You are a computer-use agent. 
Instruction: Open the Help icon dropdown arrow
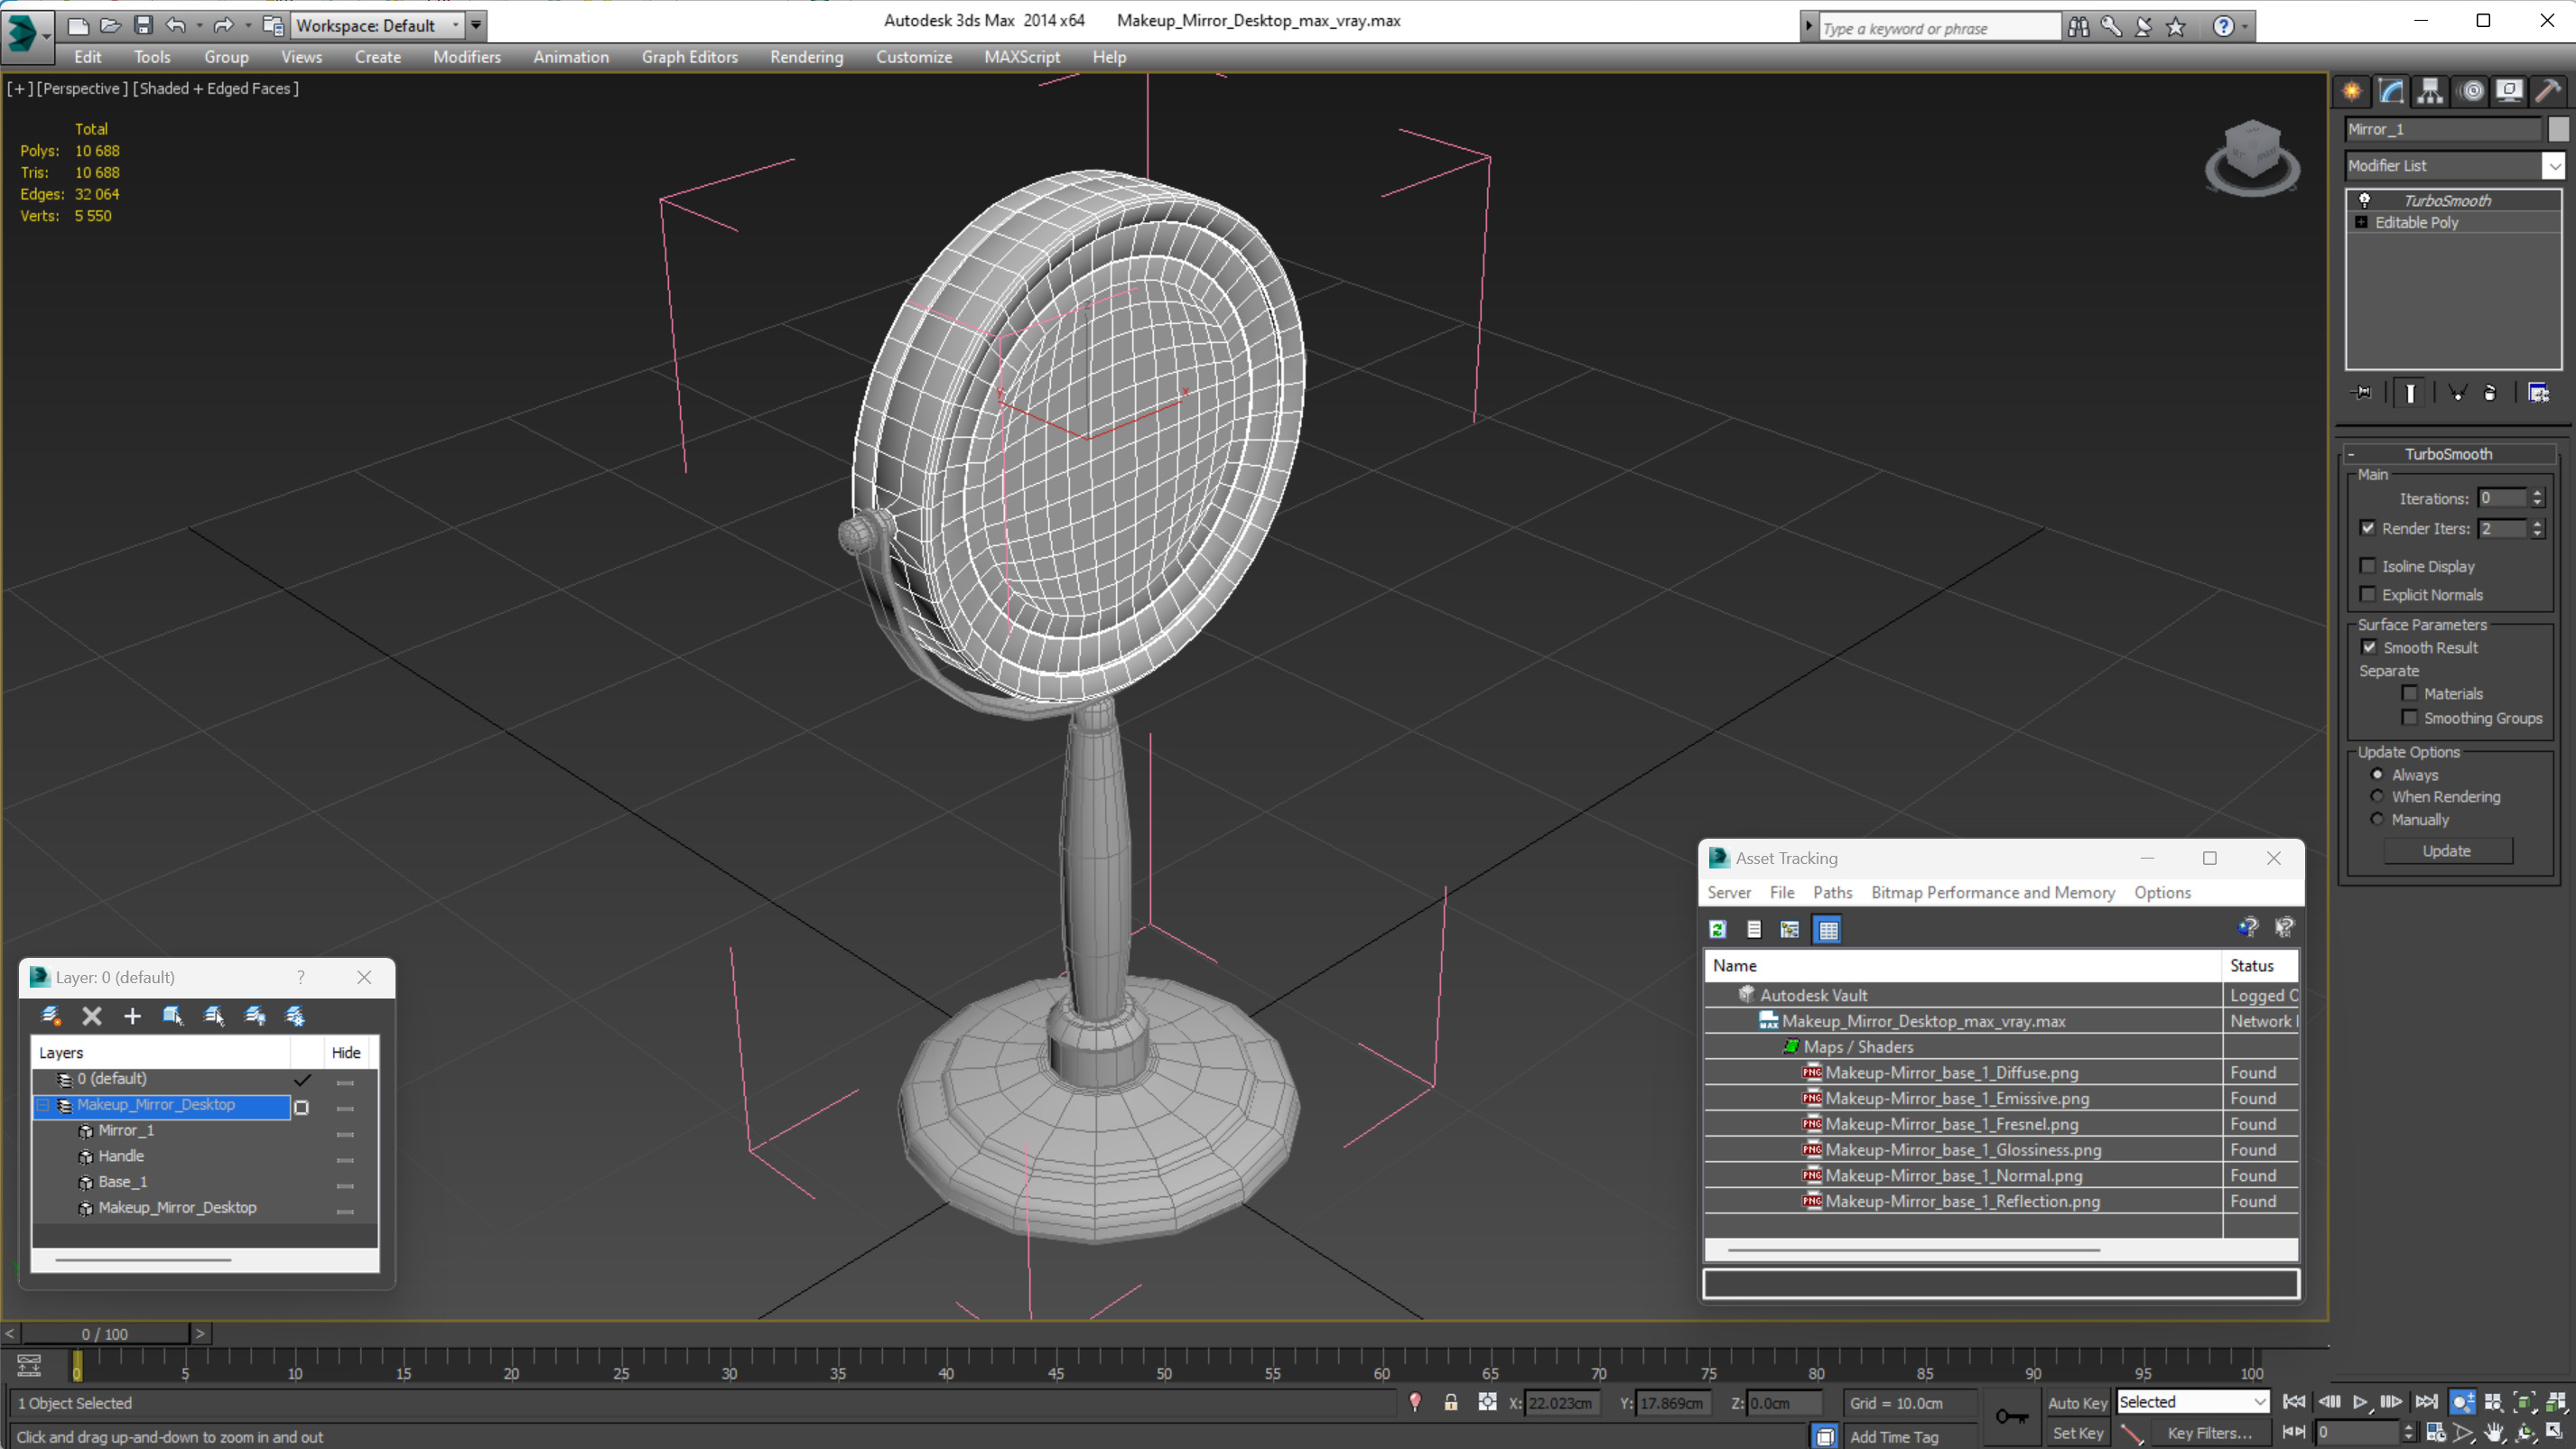2246,27
